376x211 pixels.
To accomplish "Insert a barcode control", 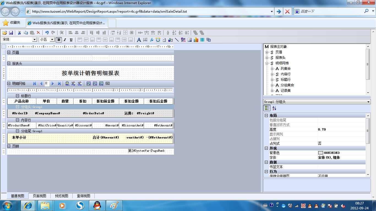I will 202,40.
